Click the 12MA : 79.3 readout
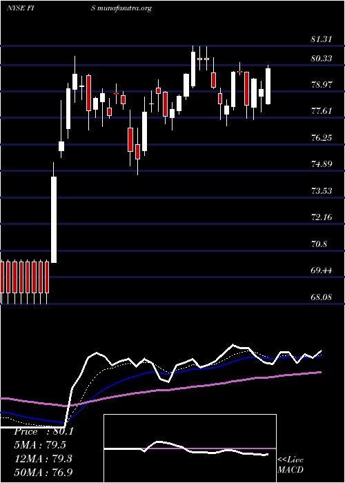Viewport: 345px width, 483px height. 43,459
